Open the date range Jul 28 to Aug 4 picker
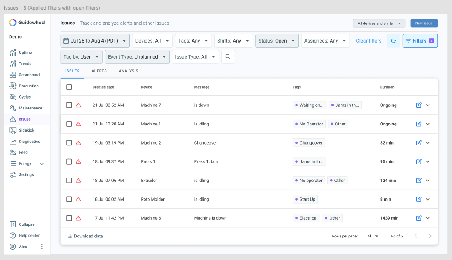This screenshot has width=452, height=260. tap(95, 41)
